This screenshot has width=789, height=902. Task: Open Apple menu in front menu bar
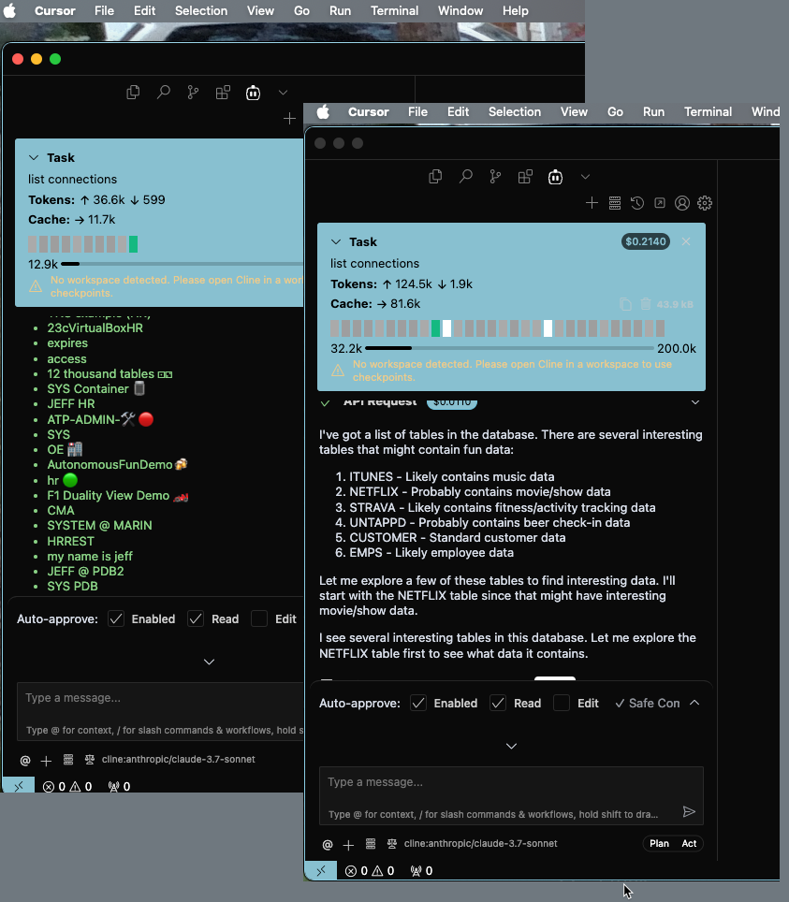[x=324, y=111]
